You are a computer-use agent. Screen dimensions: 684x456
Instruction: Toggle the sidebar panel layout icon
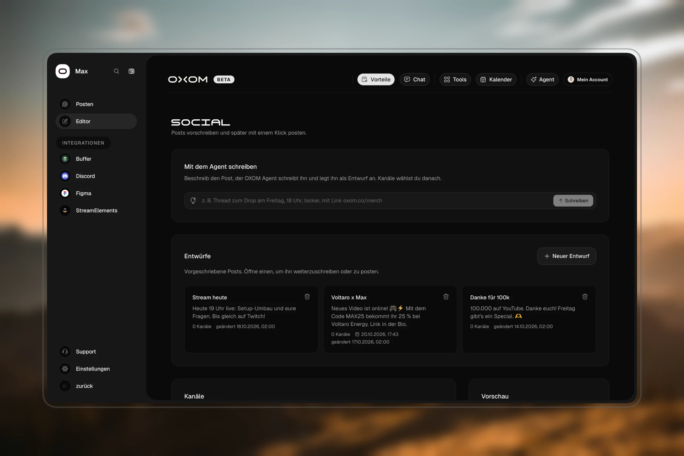[x=131, y=71]
